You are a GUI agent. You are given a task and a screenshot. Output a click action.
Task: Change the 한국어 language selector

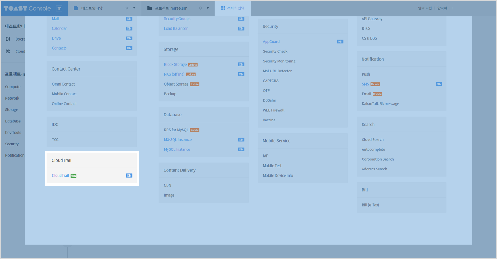442,8
